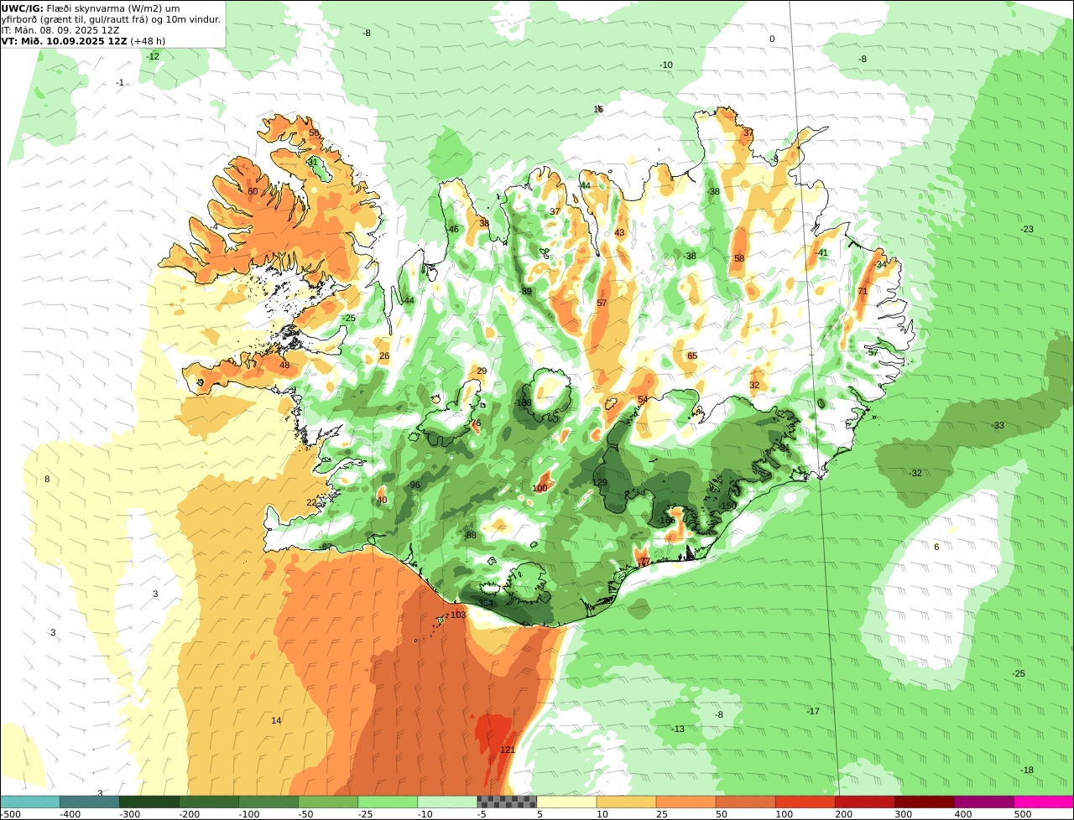This screenshot has height=820, width=1074.
Task: Select the map value 58
Action: point(739,258)
